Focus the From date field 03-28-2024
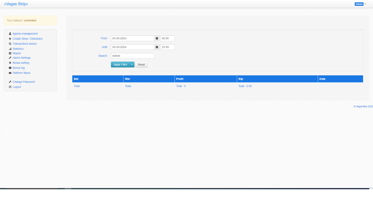 133,38
